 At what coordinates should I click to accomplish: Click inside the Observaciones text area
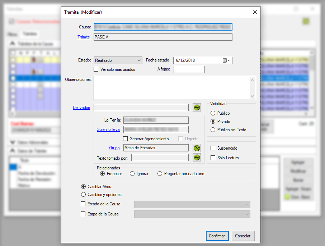tap(172, 88)
